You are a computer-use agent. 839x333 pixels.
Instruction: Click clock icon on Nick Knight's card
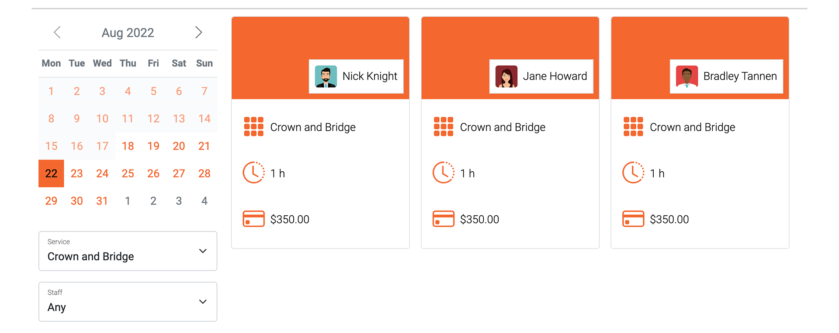coord(253,173)
